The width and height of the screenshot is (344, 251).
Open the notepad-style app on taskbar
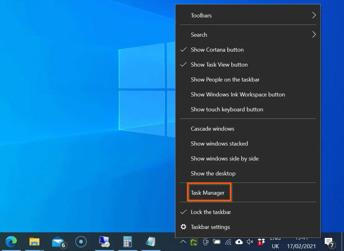coord(151,242)
